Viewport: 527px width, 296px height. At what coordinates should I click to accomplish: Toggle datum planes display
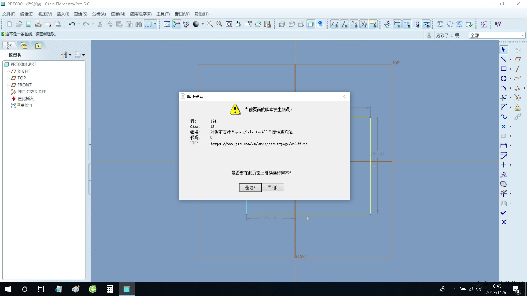point(335,24)
